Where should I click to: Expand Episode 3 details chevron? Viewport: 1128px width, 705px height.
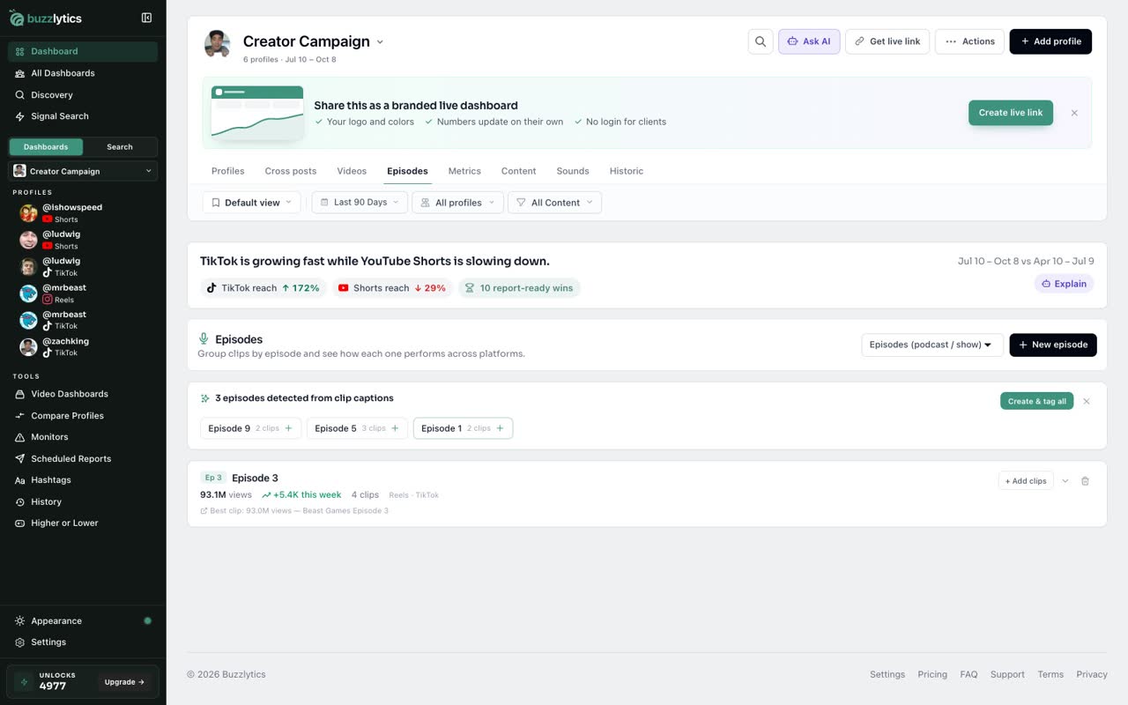[x=1065, y=481]
